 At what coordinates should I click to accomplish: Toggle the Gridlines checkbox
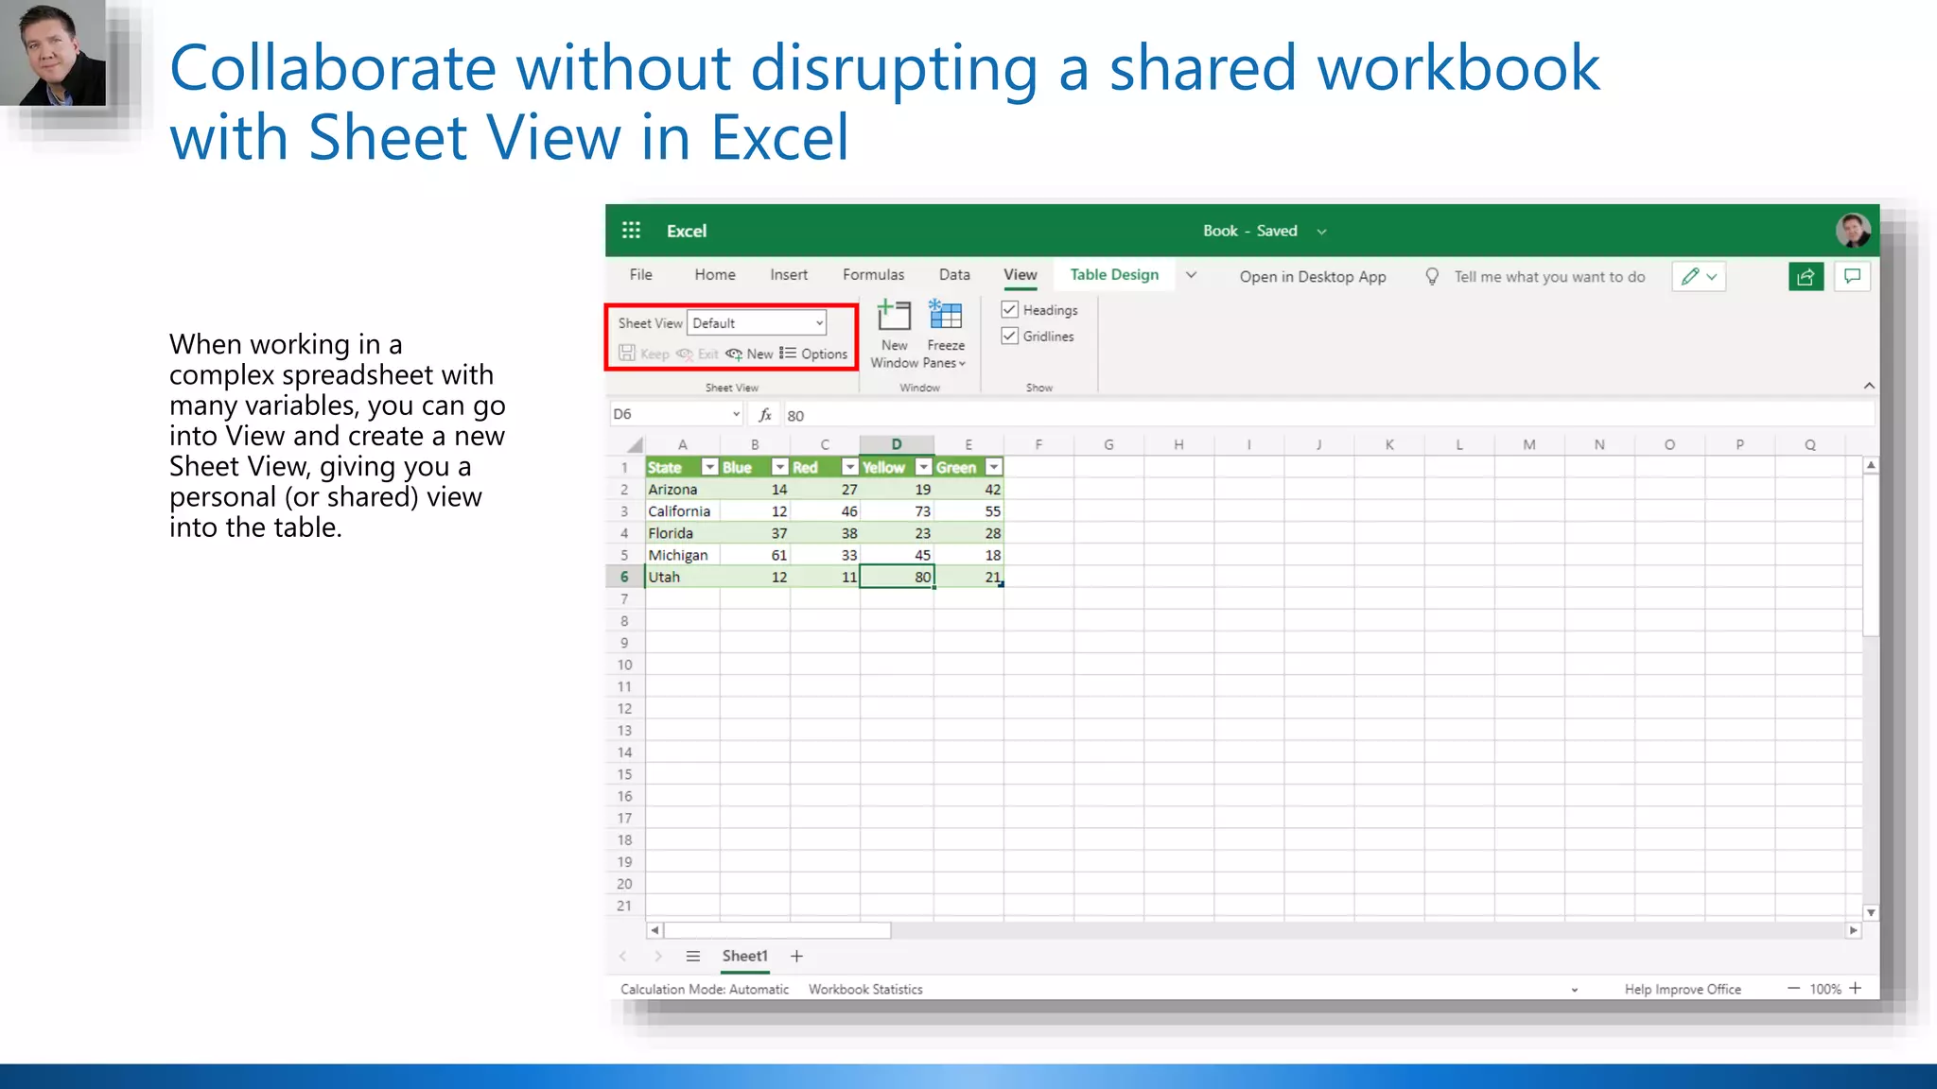coord(1009,336)
